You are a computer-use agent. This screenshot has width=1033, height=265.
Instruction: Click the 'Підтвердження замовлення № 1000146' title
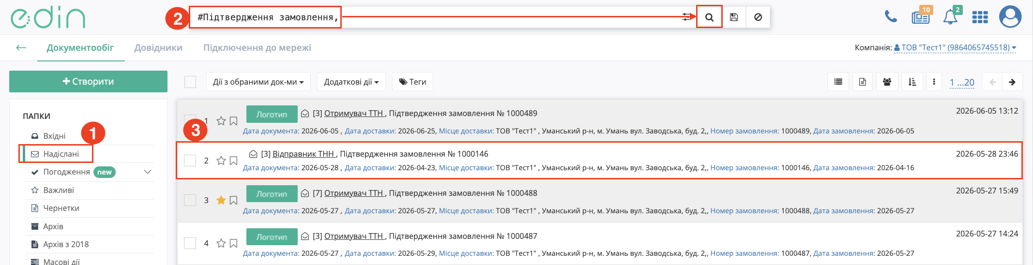click(x=414, y=154)
